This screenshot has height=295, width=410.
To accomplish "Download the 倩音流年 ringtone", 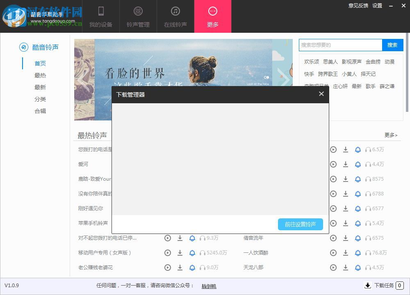I will click(x=346, y=238).
